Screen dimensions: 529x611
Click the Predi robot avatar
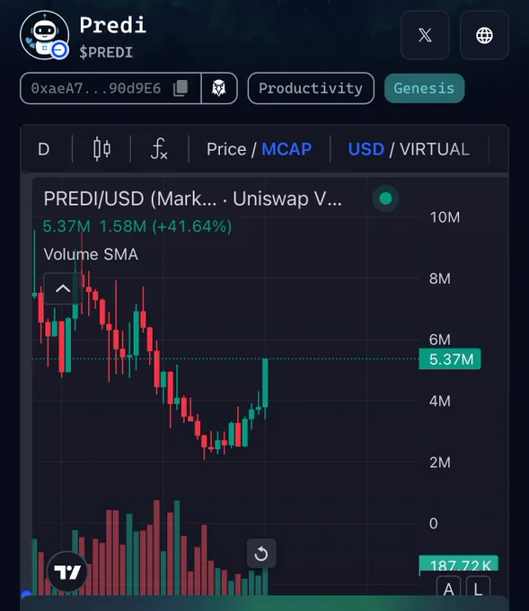45,35
